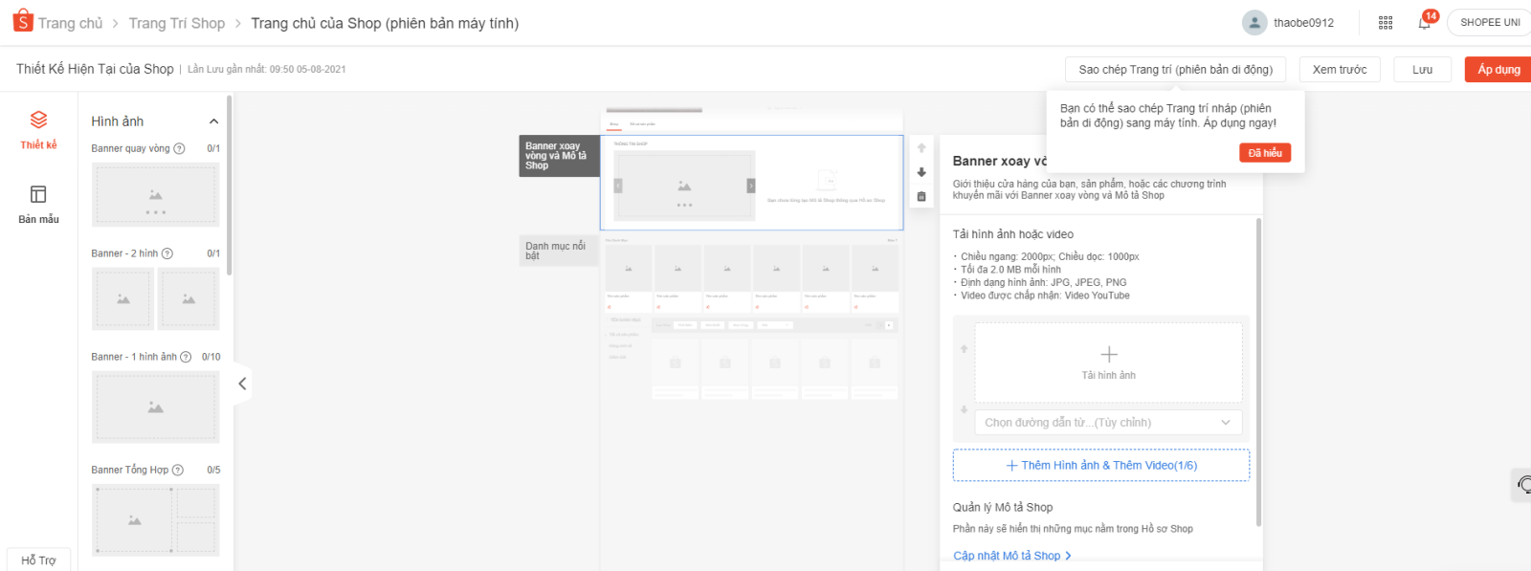Collapse the Hình ảnh section
This screenshot has width=1531, height=571.
click(x=213, y=121)
